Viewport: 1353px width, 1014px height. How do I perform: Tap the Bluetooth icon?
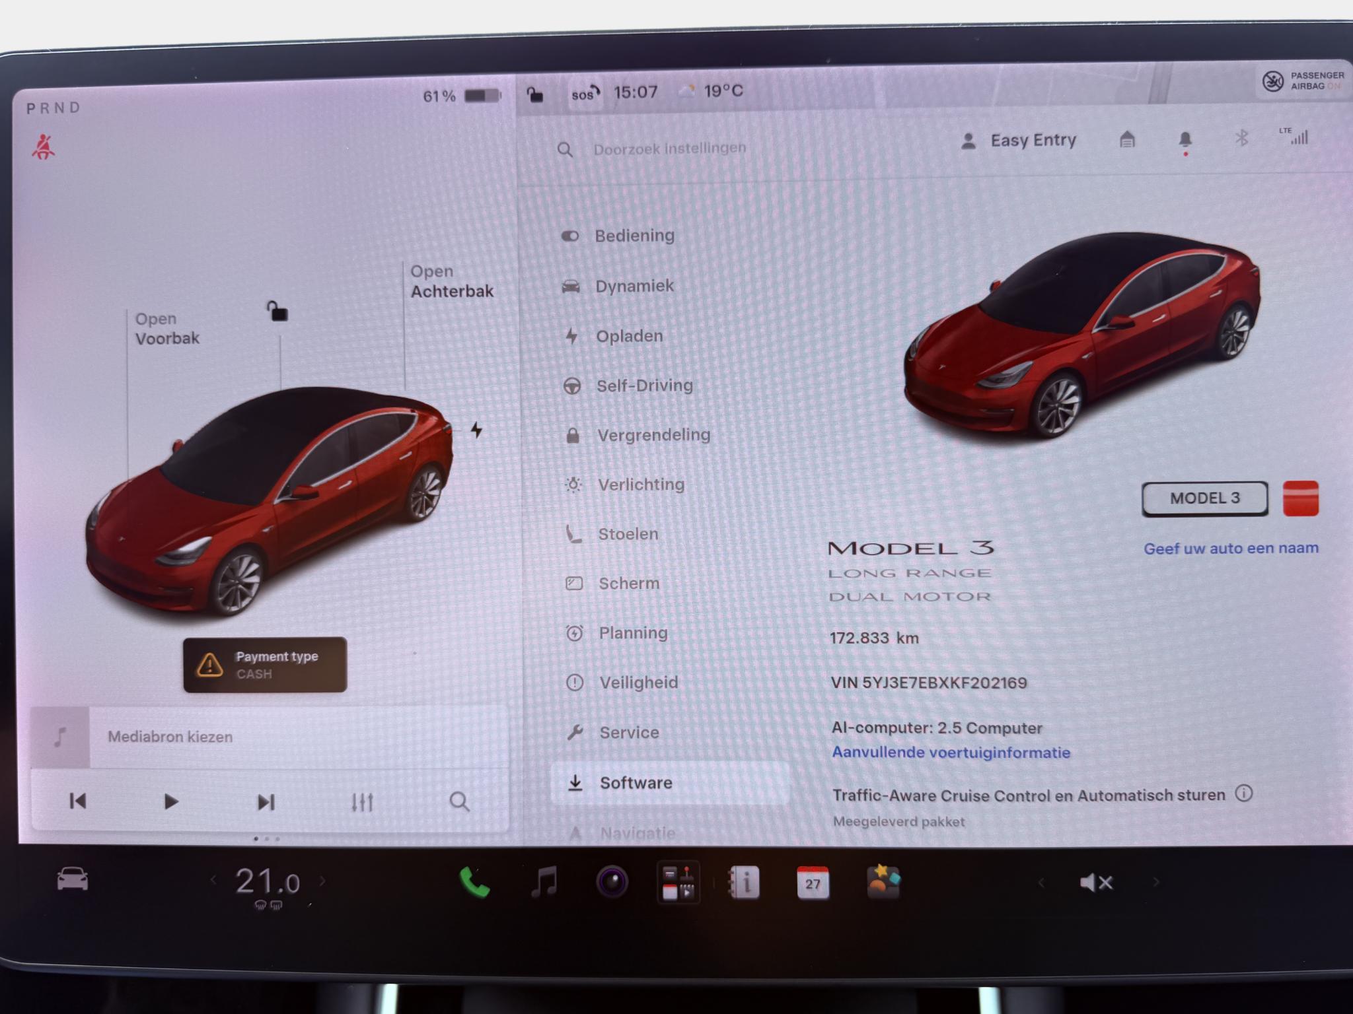pyautogui.click(x=1241, y=138)
